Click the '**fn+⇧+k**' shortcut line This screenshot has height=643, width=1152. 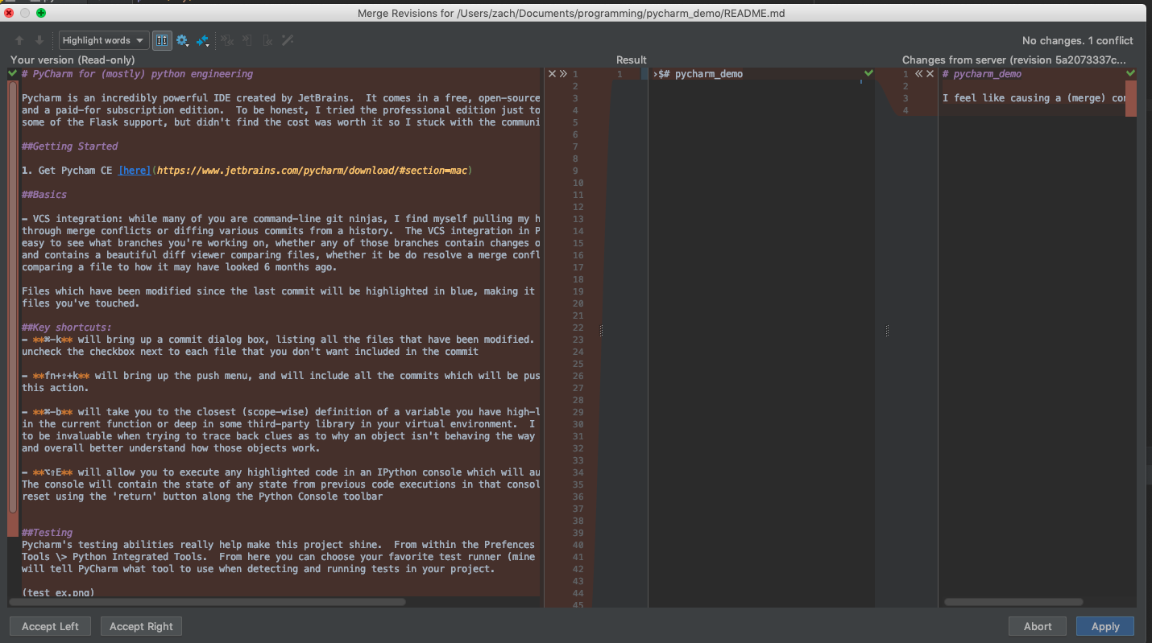point(280,376)
